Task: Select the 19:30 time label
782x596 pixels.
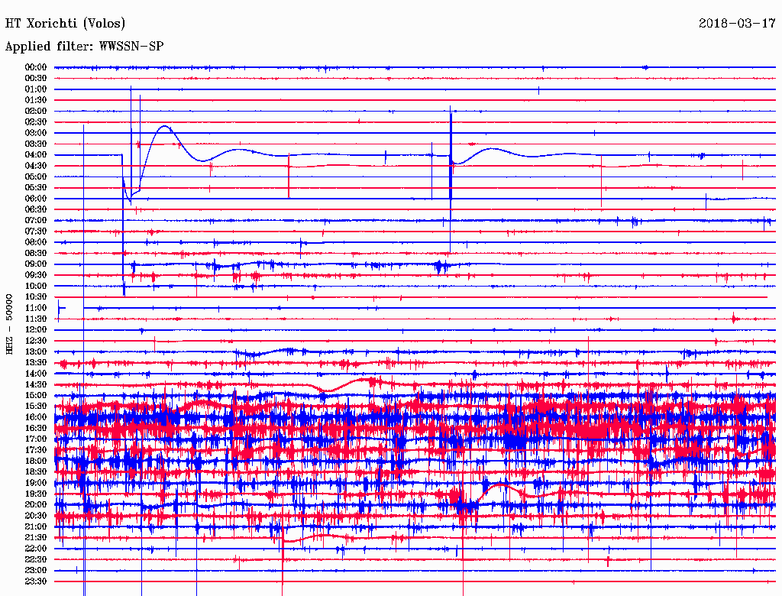Action: click(36, 494)
